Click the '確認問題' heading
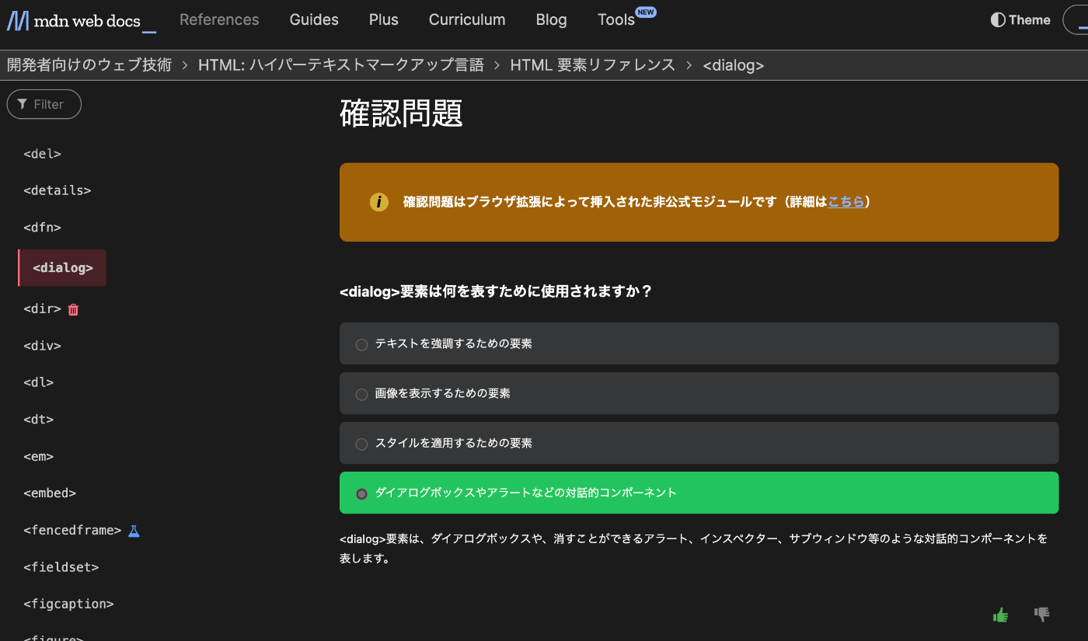 pyautogui.click(x=402, y=113)
